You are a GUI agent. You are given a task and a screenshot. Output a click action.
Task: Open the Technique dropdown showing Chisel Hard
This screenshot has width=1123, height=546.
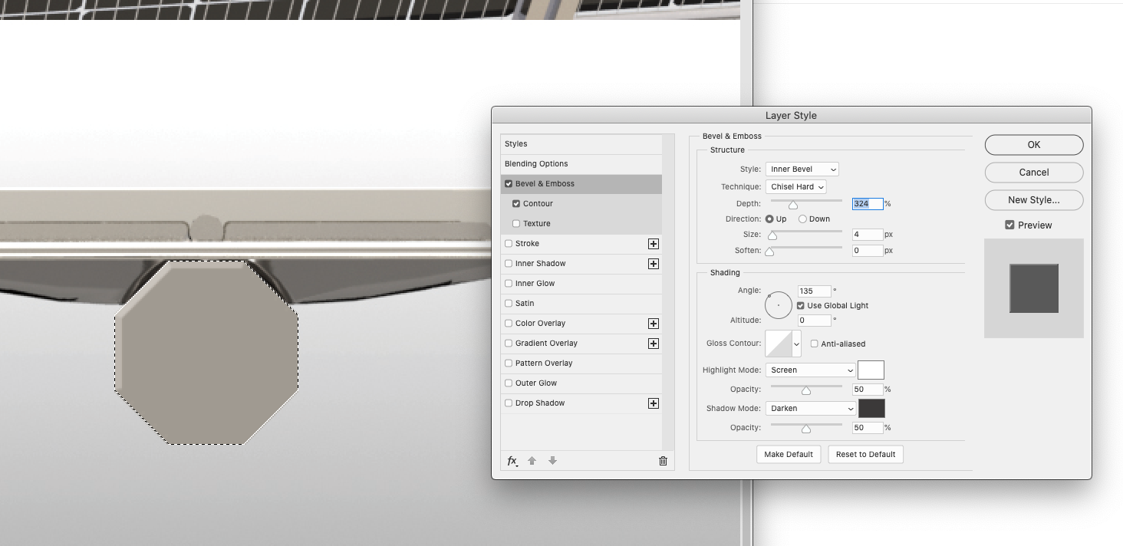tap(796, 186)
